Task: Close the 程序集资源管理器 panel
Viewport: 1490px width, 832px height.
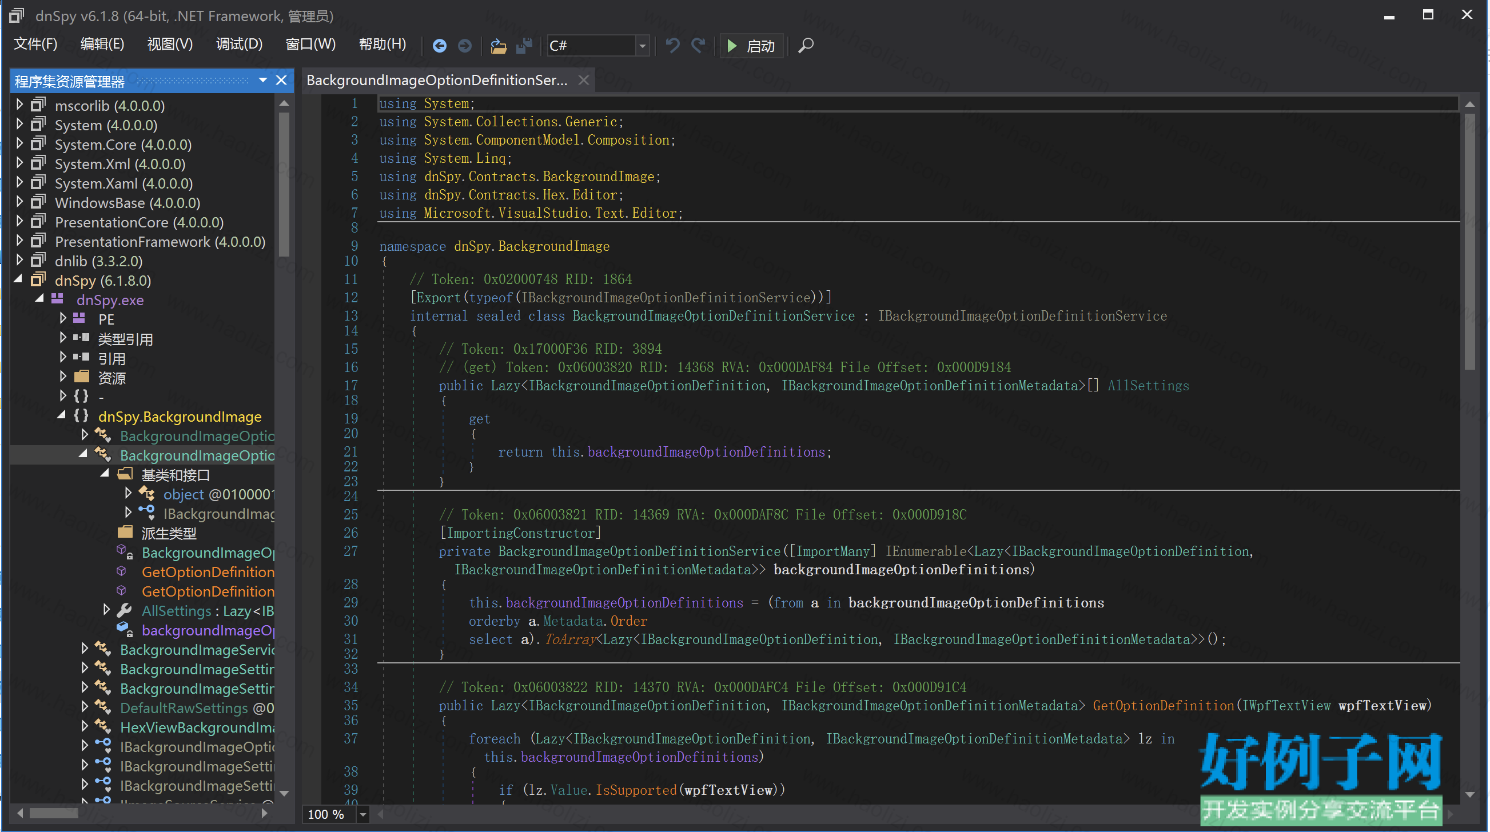Action: 281,81
